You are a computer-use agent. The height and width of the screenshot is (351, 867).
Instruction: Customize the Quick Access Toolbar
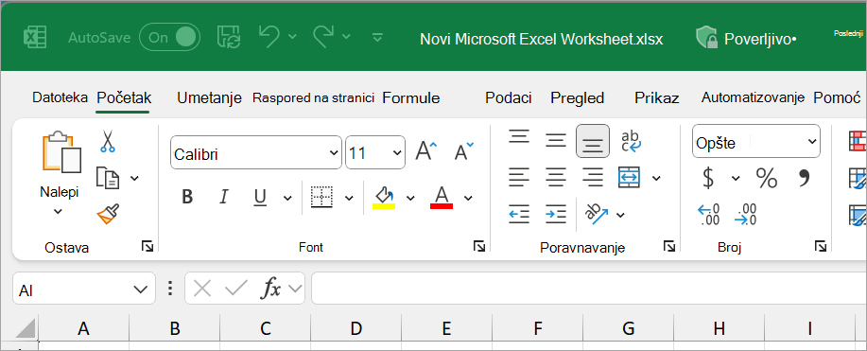pyautogui.click(x=377, y=38)
